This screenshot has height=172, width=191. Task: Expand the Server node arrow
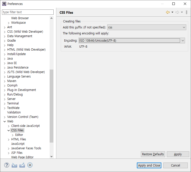click(x=5, y=99)
